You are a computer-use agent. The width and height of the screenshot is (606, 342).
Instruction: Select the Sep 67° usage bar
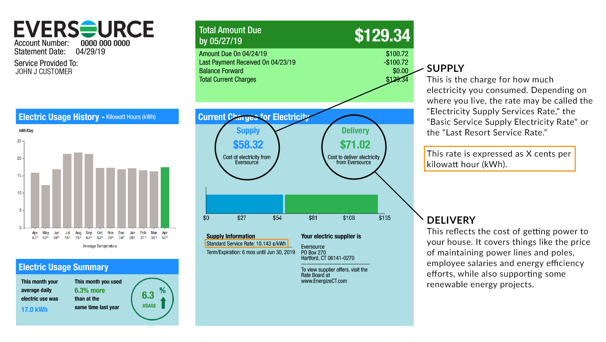[x=89, y=191]
